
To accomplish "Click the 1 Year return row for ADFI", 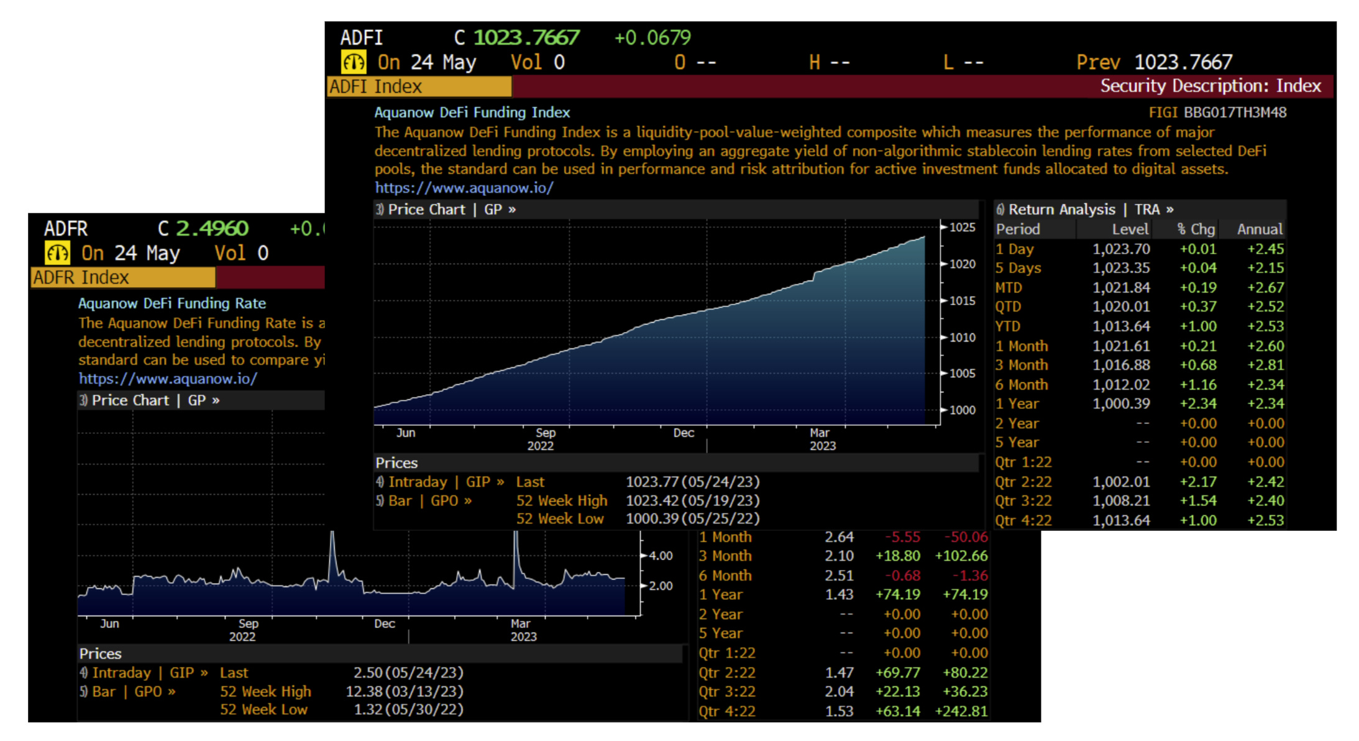I will [x=1017, y=403].
